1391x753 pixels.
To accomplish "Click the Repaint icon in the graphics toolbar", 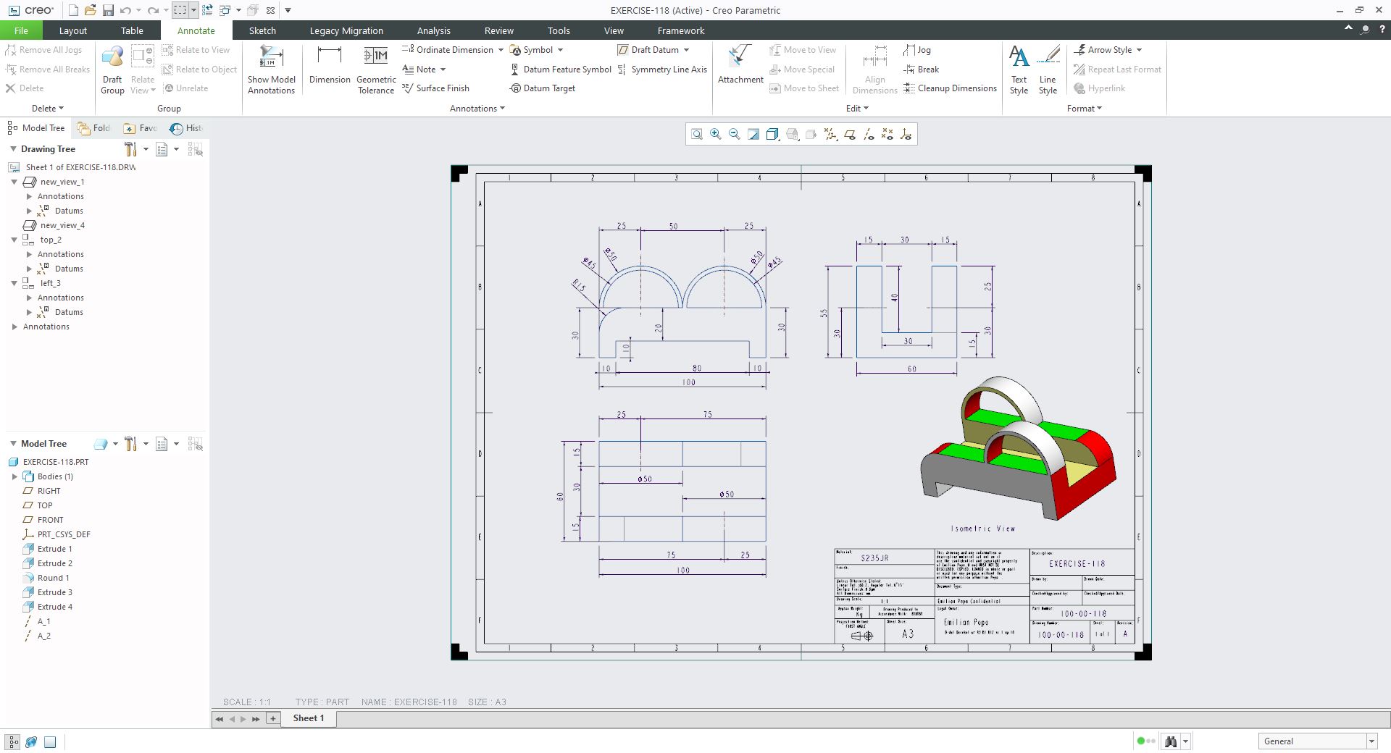I will pyautogui.click(x=753, y=134).
